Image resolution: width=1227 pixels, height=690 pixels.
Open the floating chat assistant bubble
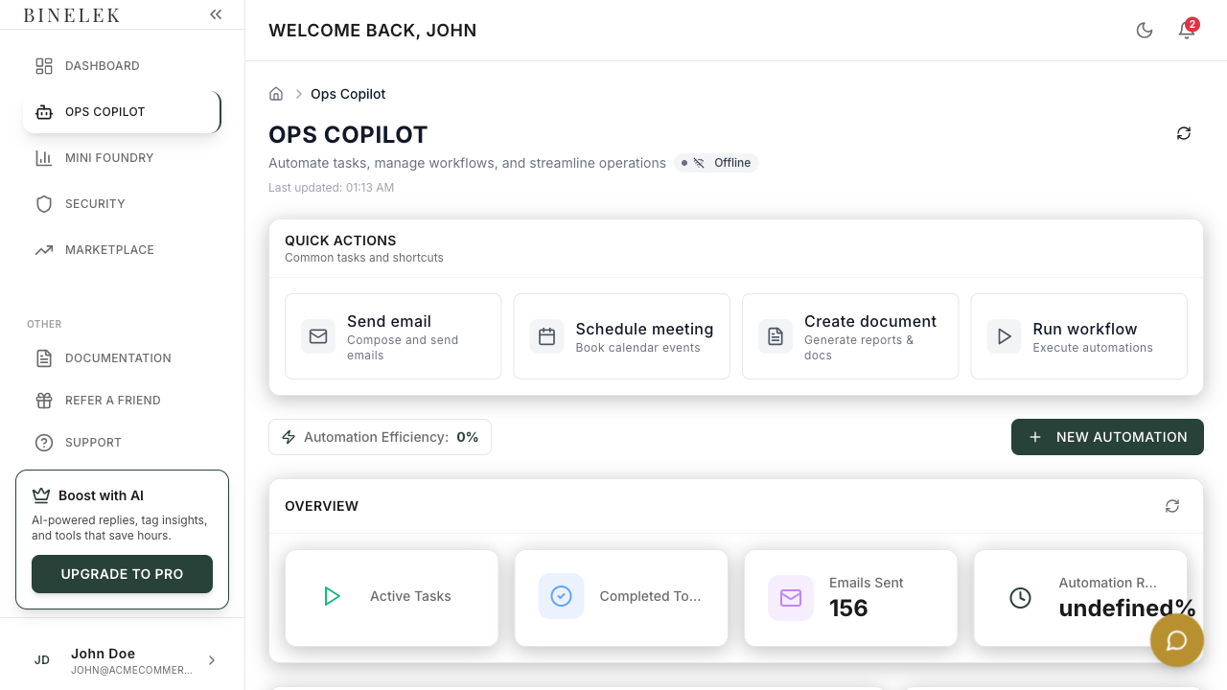click(x=1177, y=640)
